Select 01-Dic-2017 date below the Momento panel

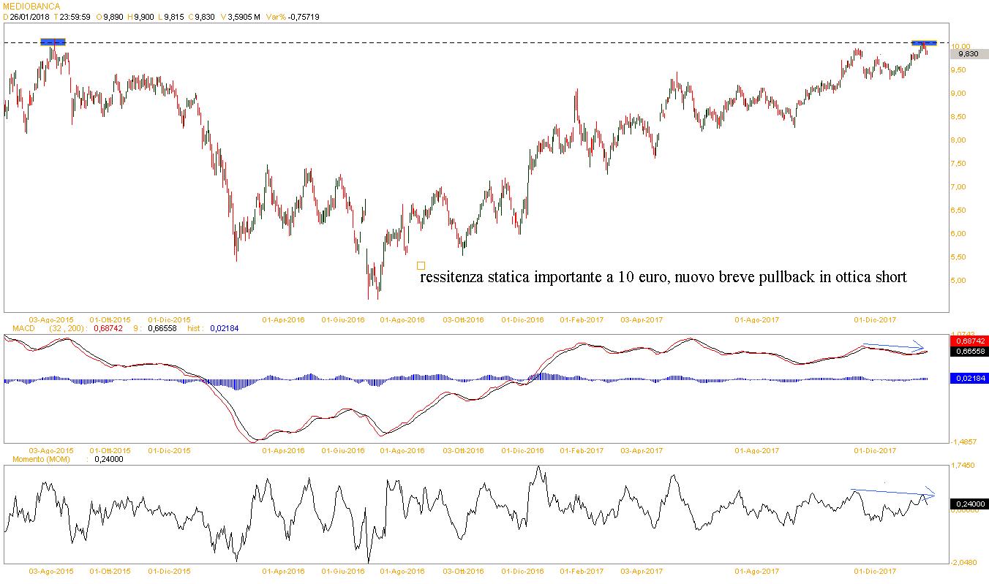[x=876, y=571]
